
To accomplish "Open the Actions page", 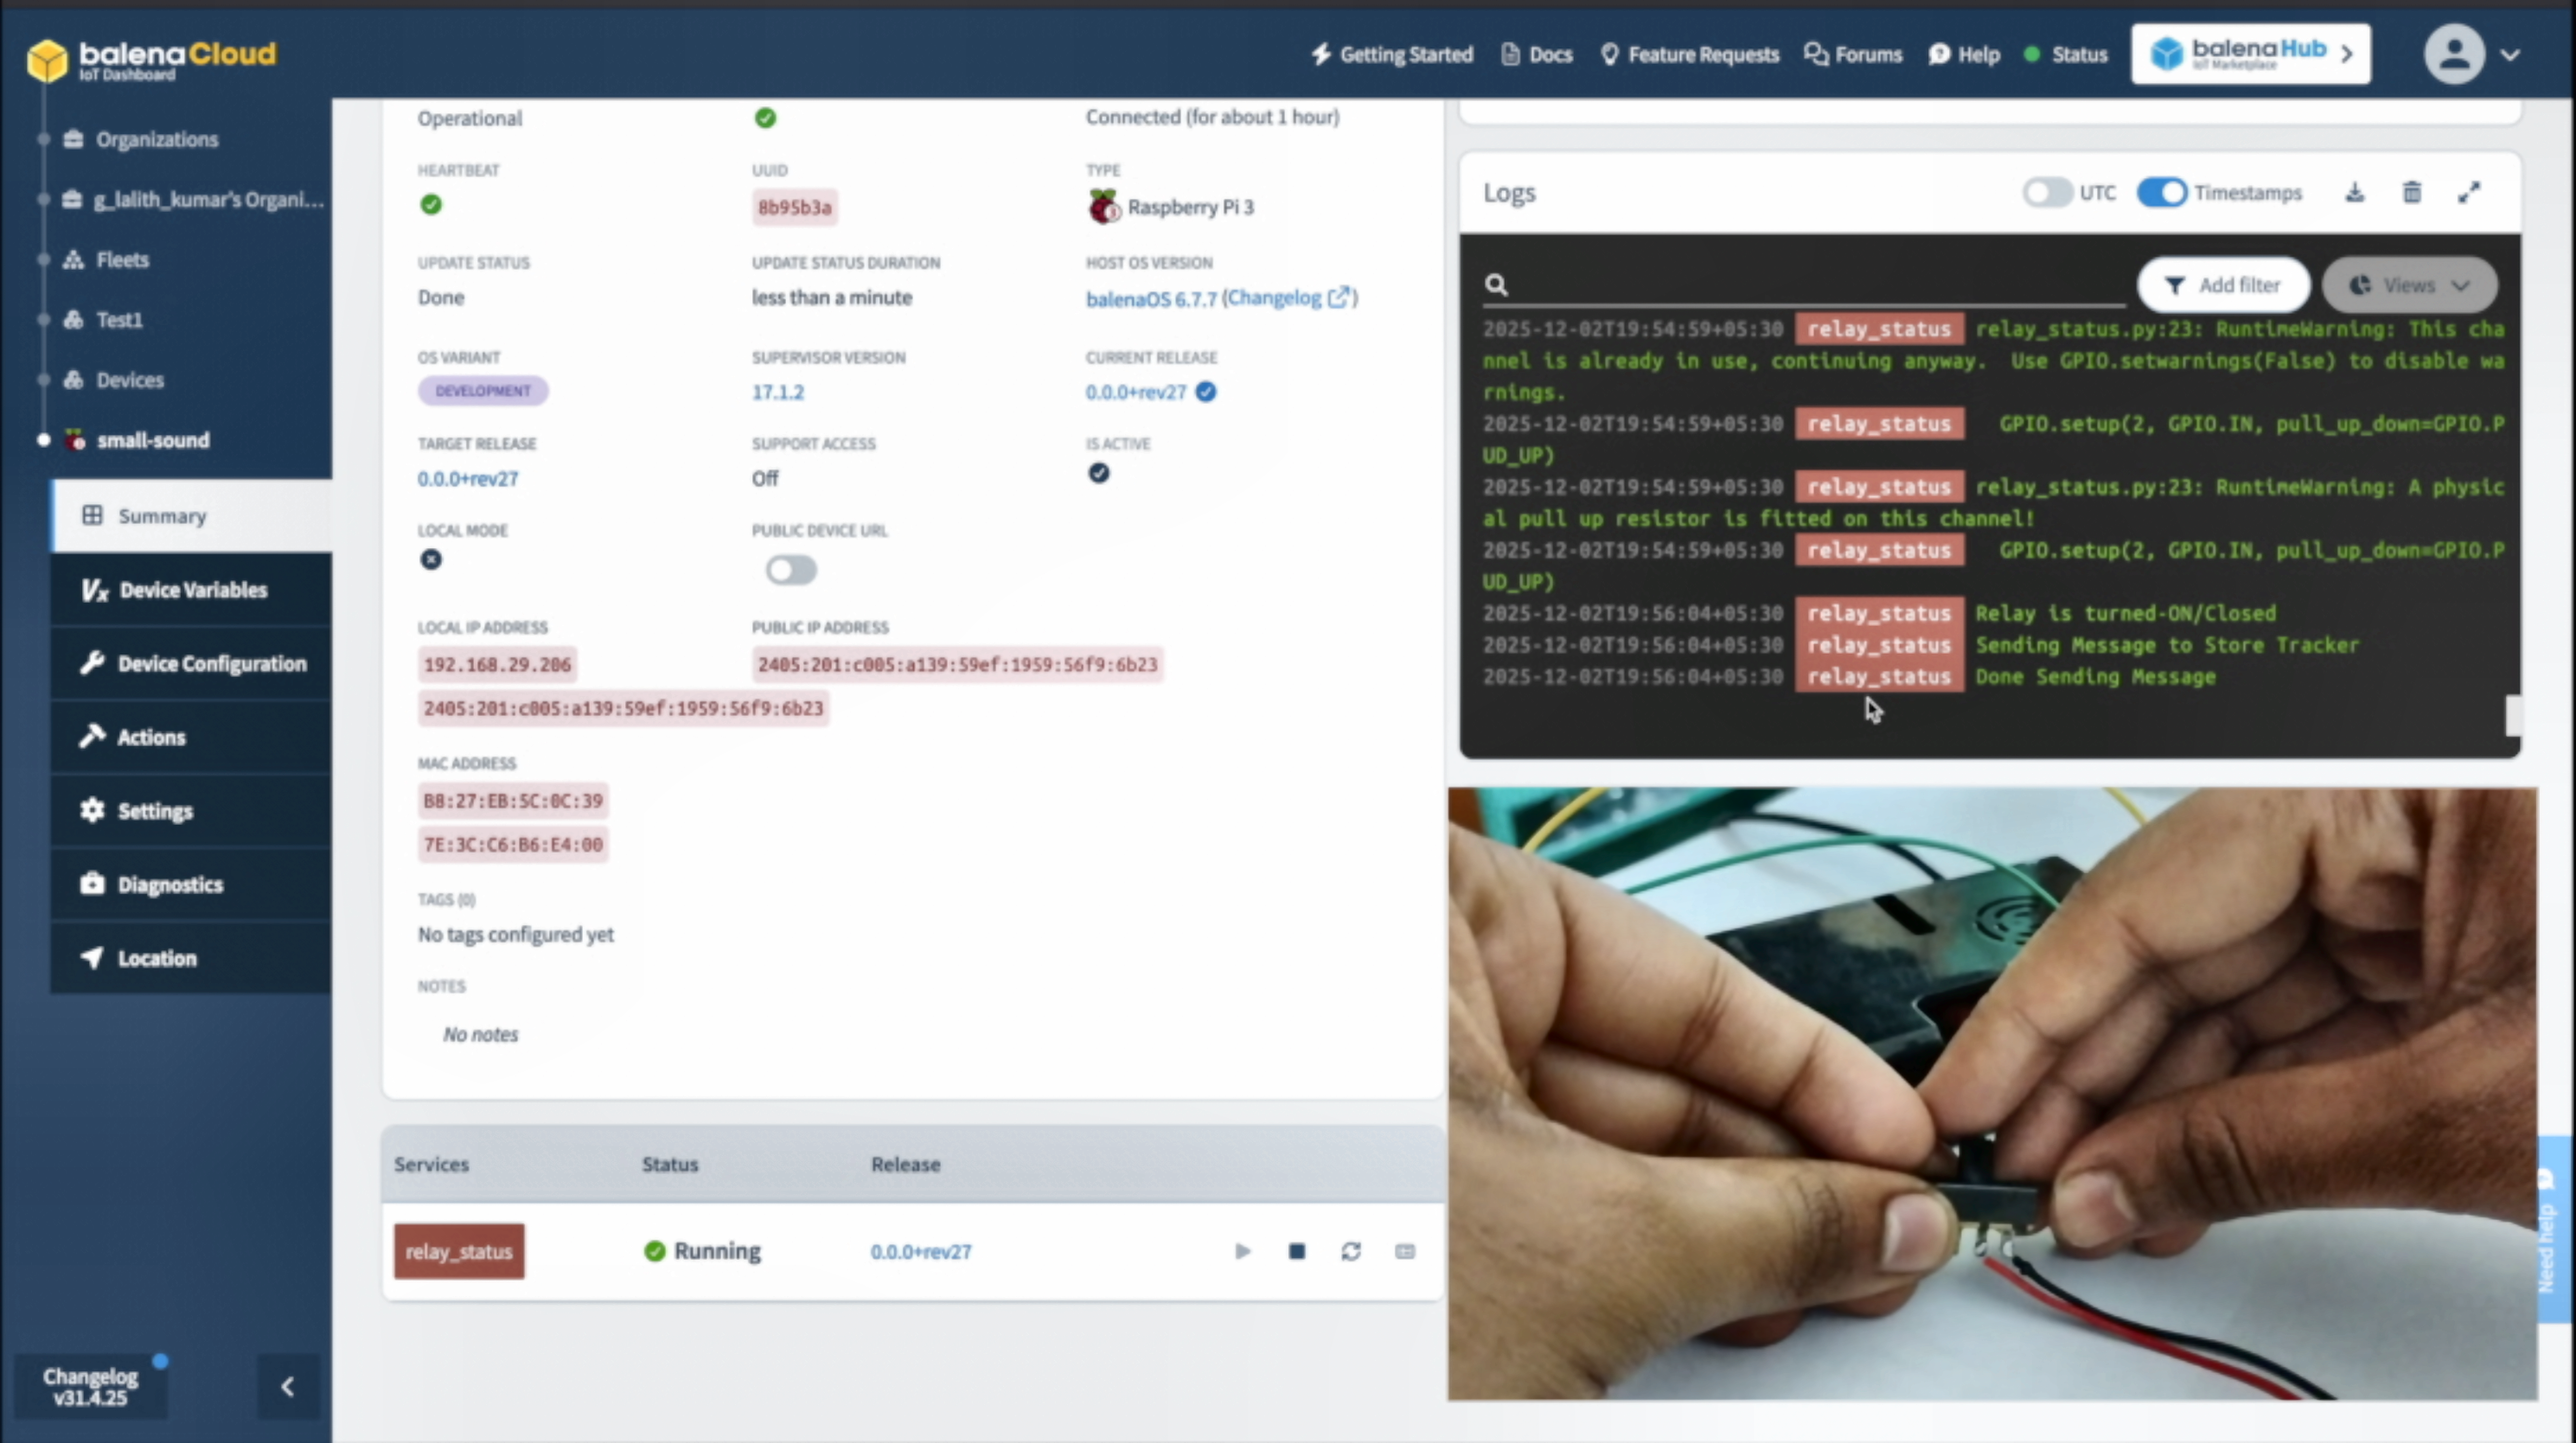I will tap(191, 737).
